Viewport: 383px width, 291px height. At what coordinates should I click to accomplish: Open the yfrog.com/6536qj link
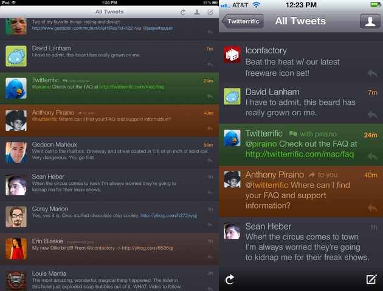point(147,248)
